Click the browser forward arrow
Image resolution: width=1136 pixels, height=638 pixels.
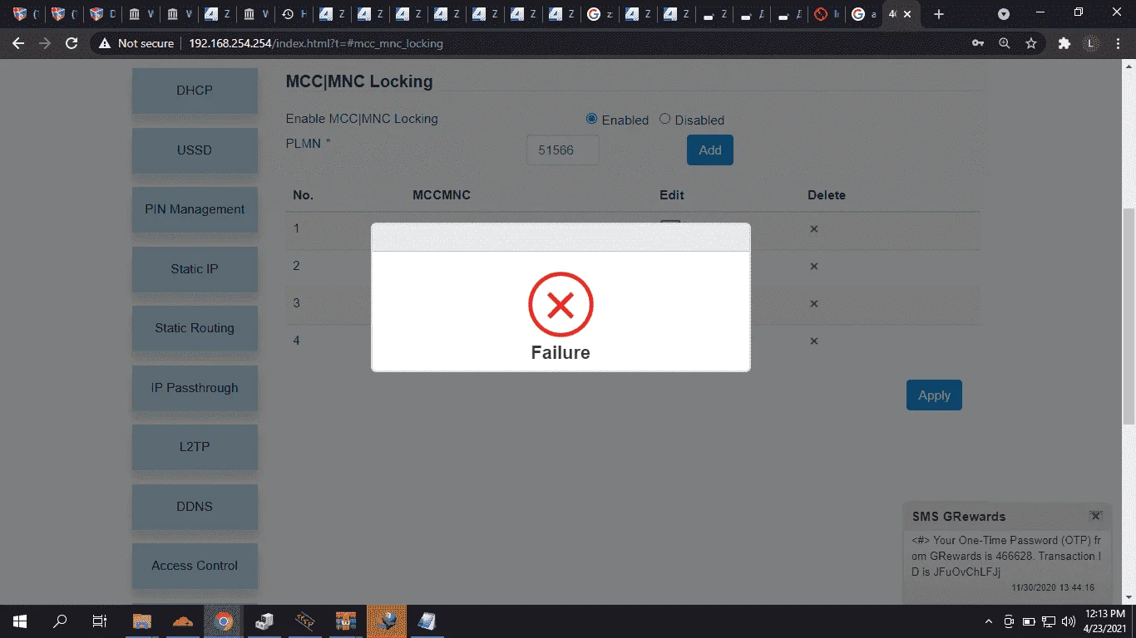pyautogui.click(x=45, y=43)
